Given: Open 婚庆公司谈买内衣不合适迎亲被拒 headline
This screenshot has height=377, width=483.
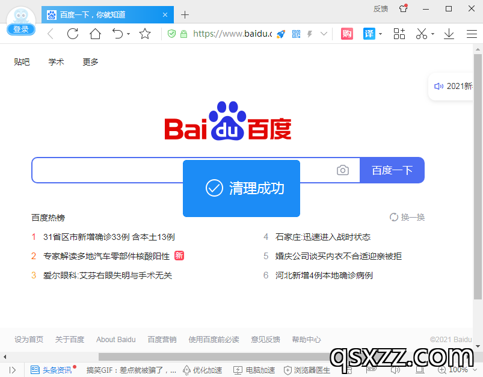Looking at the screenshot, I should pyautogui.click(x=339, y=256).
